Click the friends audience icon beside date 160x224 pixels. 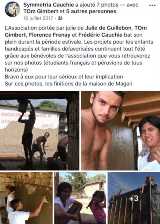[60, 18]
